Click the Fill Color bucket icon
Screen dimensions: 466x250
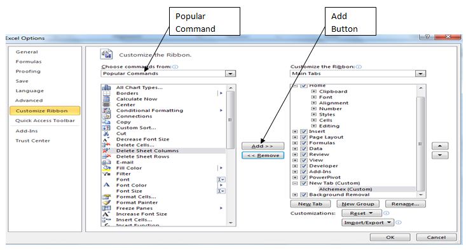tap(106, 168)
